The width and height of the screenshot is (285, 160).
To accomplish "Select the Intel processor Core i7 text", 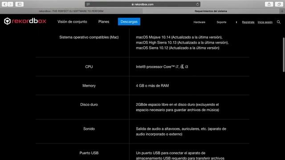I will tap(162, 67).
